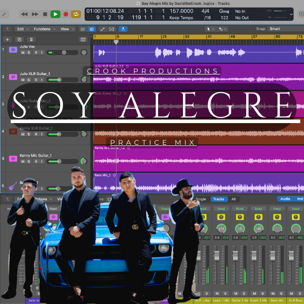This screenshot has width=304, height=304.
Task: Open the Snap Smart dropdown
Action: pos(286,29)
